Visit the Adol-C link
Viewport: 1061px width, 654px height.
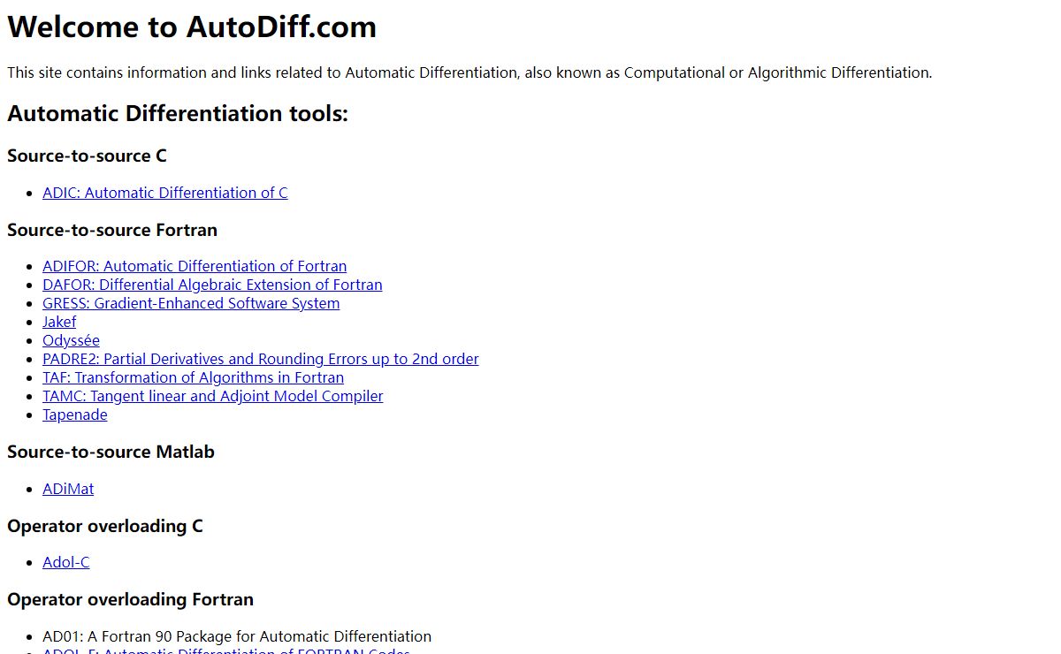click(x=66, y=562)
